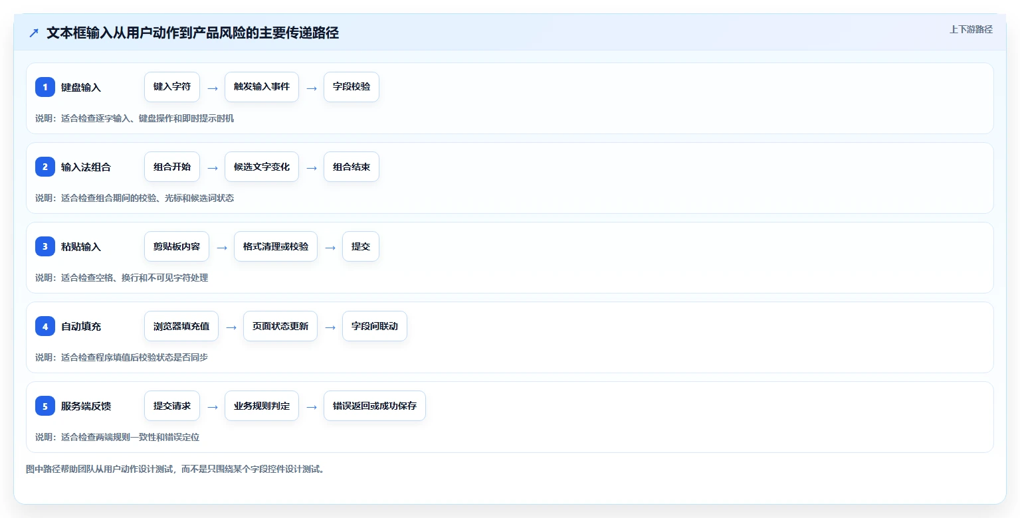Click the number 4 badge for 自动填充
Image resolution: width=1020 pixels, height=518 pixels.
pyautogui.click(x=45, y=326)
